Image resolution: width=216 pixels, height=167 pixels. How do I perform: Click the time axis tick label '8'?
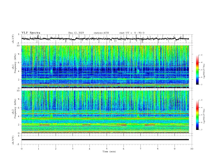(158, 149)
